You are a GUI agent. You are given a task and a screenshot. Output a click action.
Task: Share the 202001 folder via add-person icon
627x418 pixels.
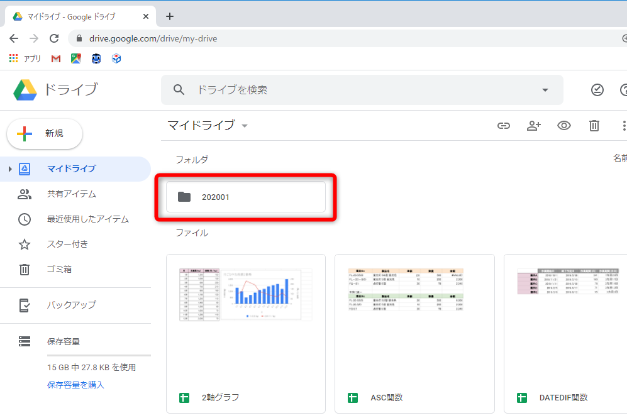[x=533, y=126]
